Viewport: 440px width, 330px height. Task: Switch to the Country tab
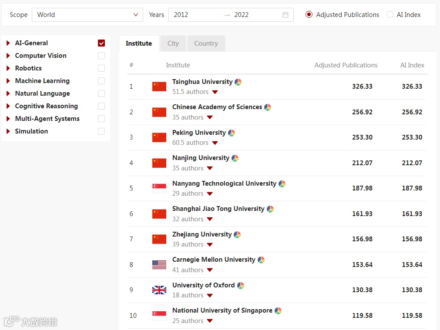point(206,43)
